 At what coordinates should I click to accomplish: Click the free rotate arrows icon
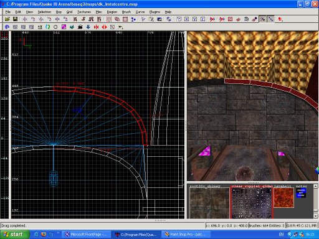click(x=169, y=19)
